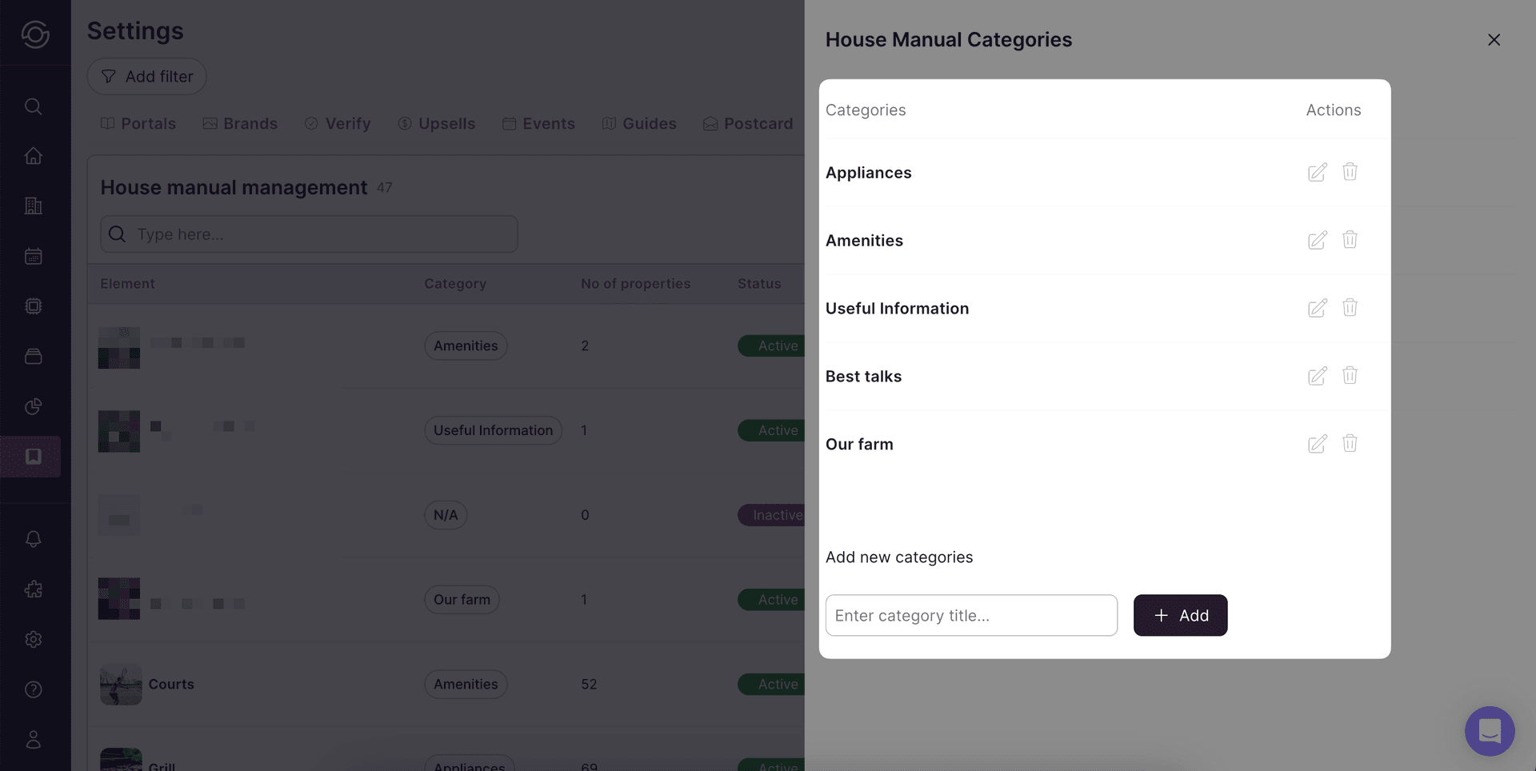Delete the Amenities category using the trash icon

coord(1350,240)
